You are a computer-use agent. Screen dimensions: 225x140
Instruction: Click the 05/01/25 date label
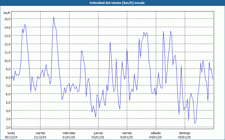tap(184, 137)
